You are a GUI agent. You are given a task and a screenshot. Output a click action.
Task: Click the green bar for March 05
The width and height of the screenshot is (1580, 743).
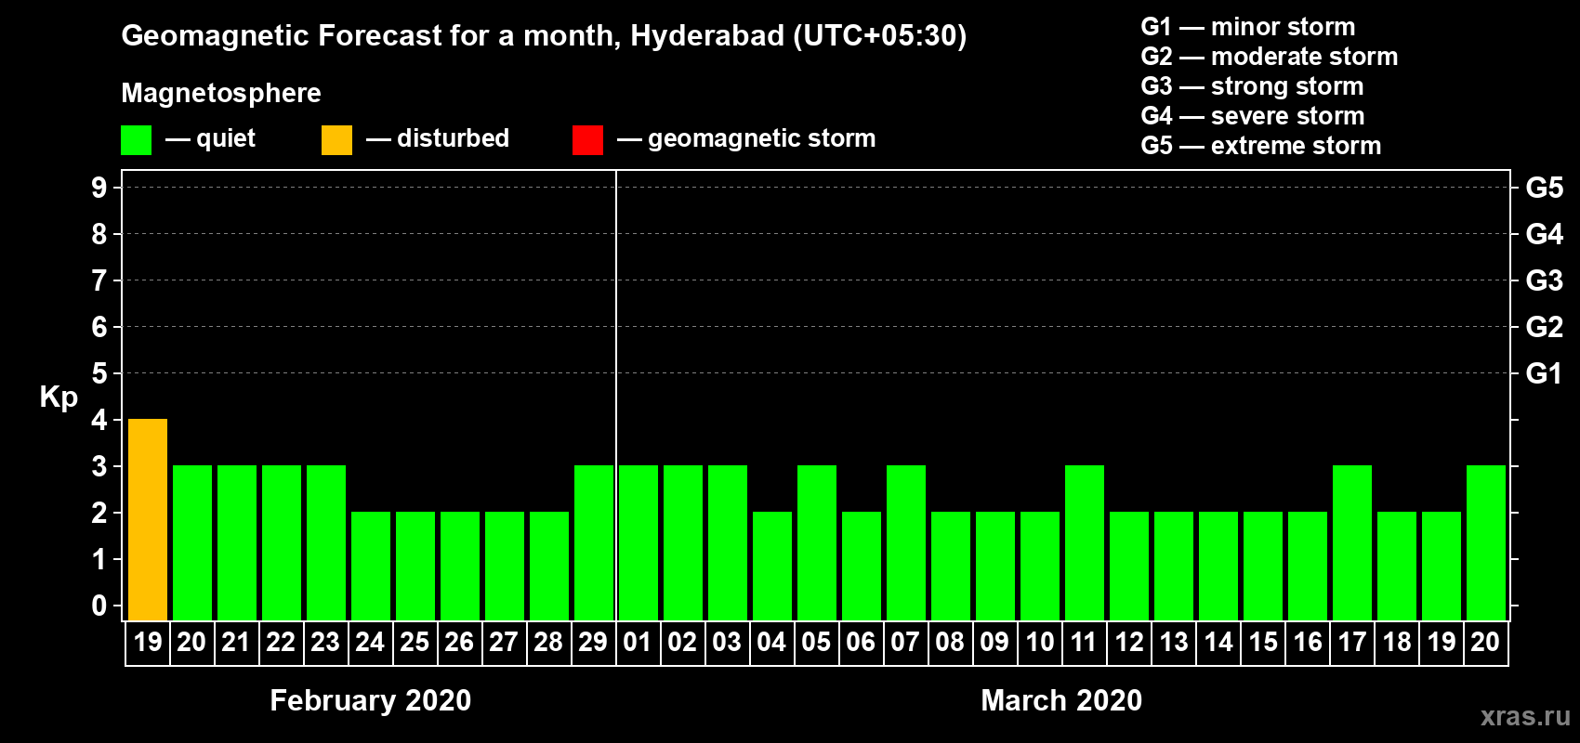click(x=817, y=542)
